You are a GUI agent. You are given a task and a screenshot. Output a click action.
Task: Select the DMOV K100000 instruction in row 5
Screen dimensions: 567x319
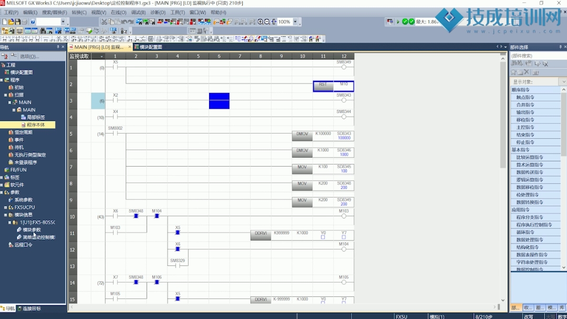[323, 136]
